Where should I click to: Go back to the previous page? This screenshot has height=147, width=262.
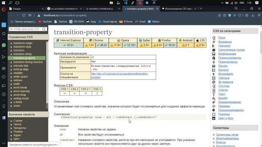coord(11,16)
